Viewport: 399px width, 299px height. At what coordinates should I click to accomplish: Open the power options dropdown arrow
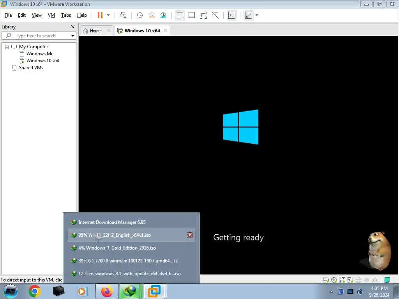tap(108, 15)
